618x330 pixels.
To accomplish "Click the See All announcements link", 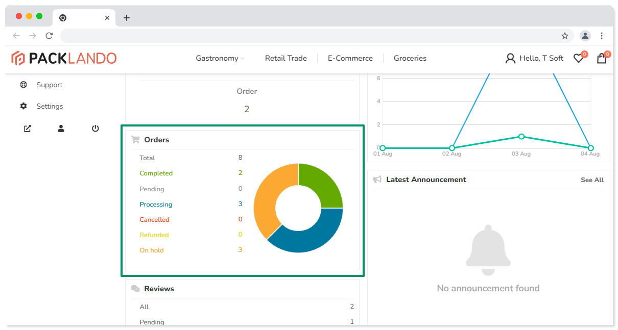I will pos(592,180).
